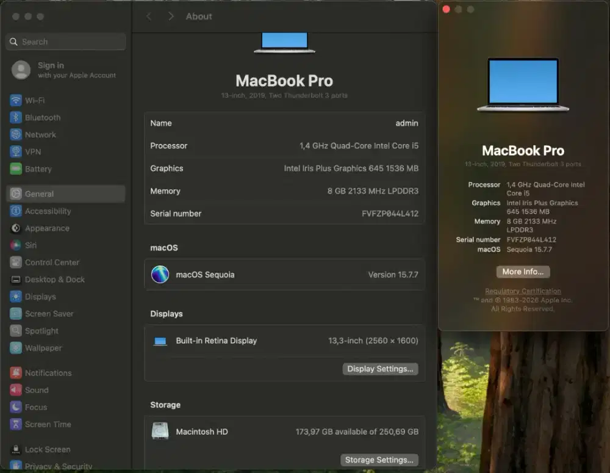Click the MacBook image in About This Mac

coord(523,85)
